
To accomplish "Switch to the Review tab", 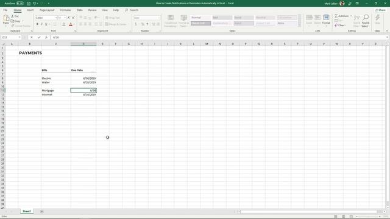I will [x=92, y=10].
